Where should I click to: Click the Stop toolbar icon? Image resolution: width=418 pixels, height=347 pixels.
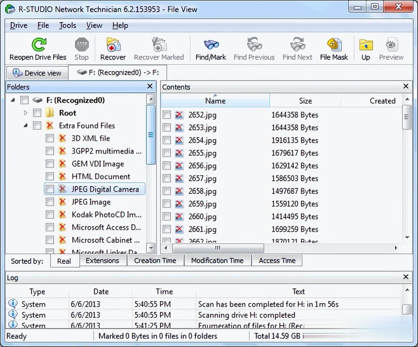coord(82,44)
